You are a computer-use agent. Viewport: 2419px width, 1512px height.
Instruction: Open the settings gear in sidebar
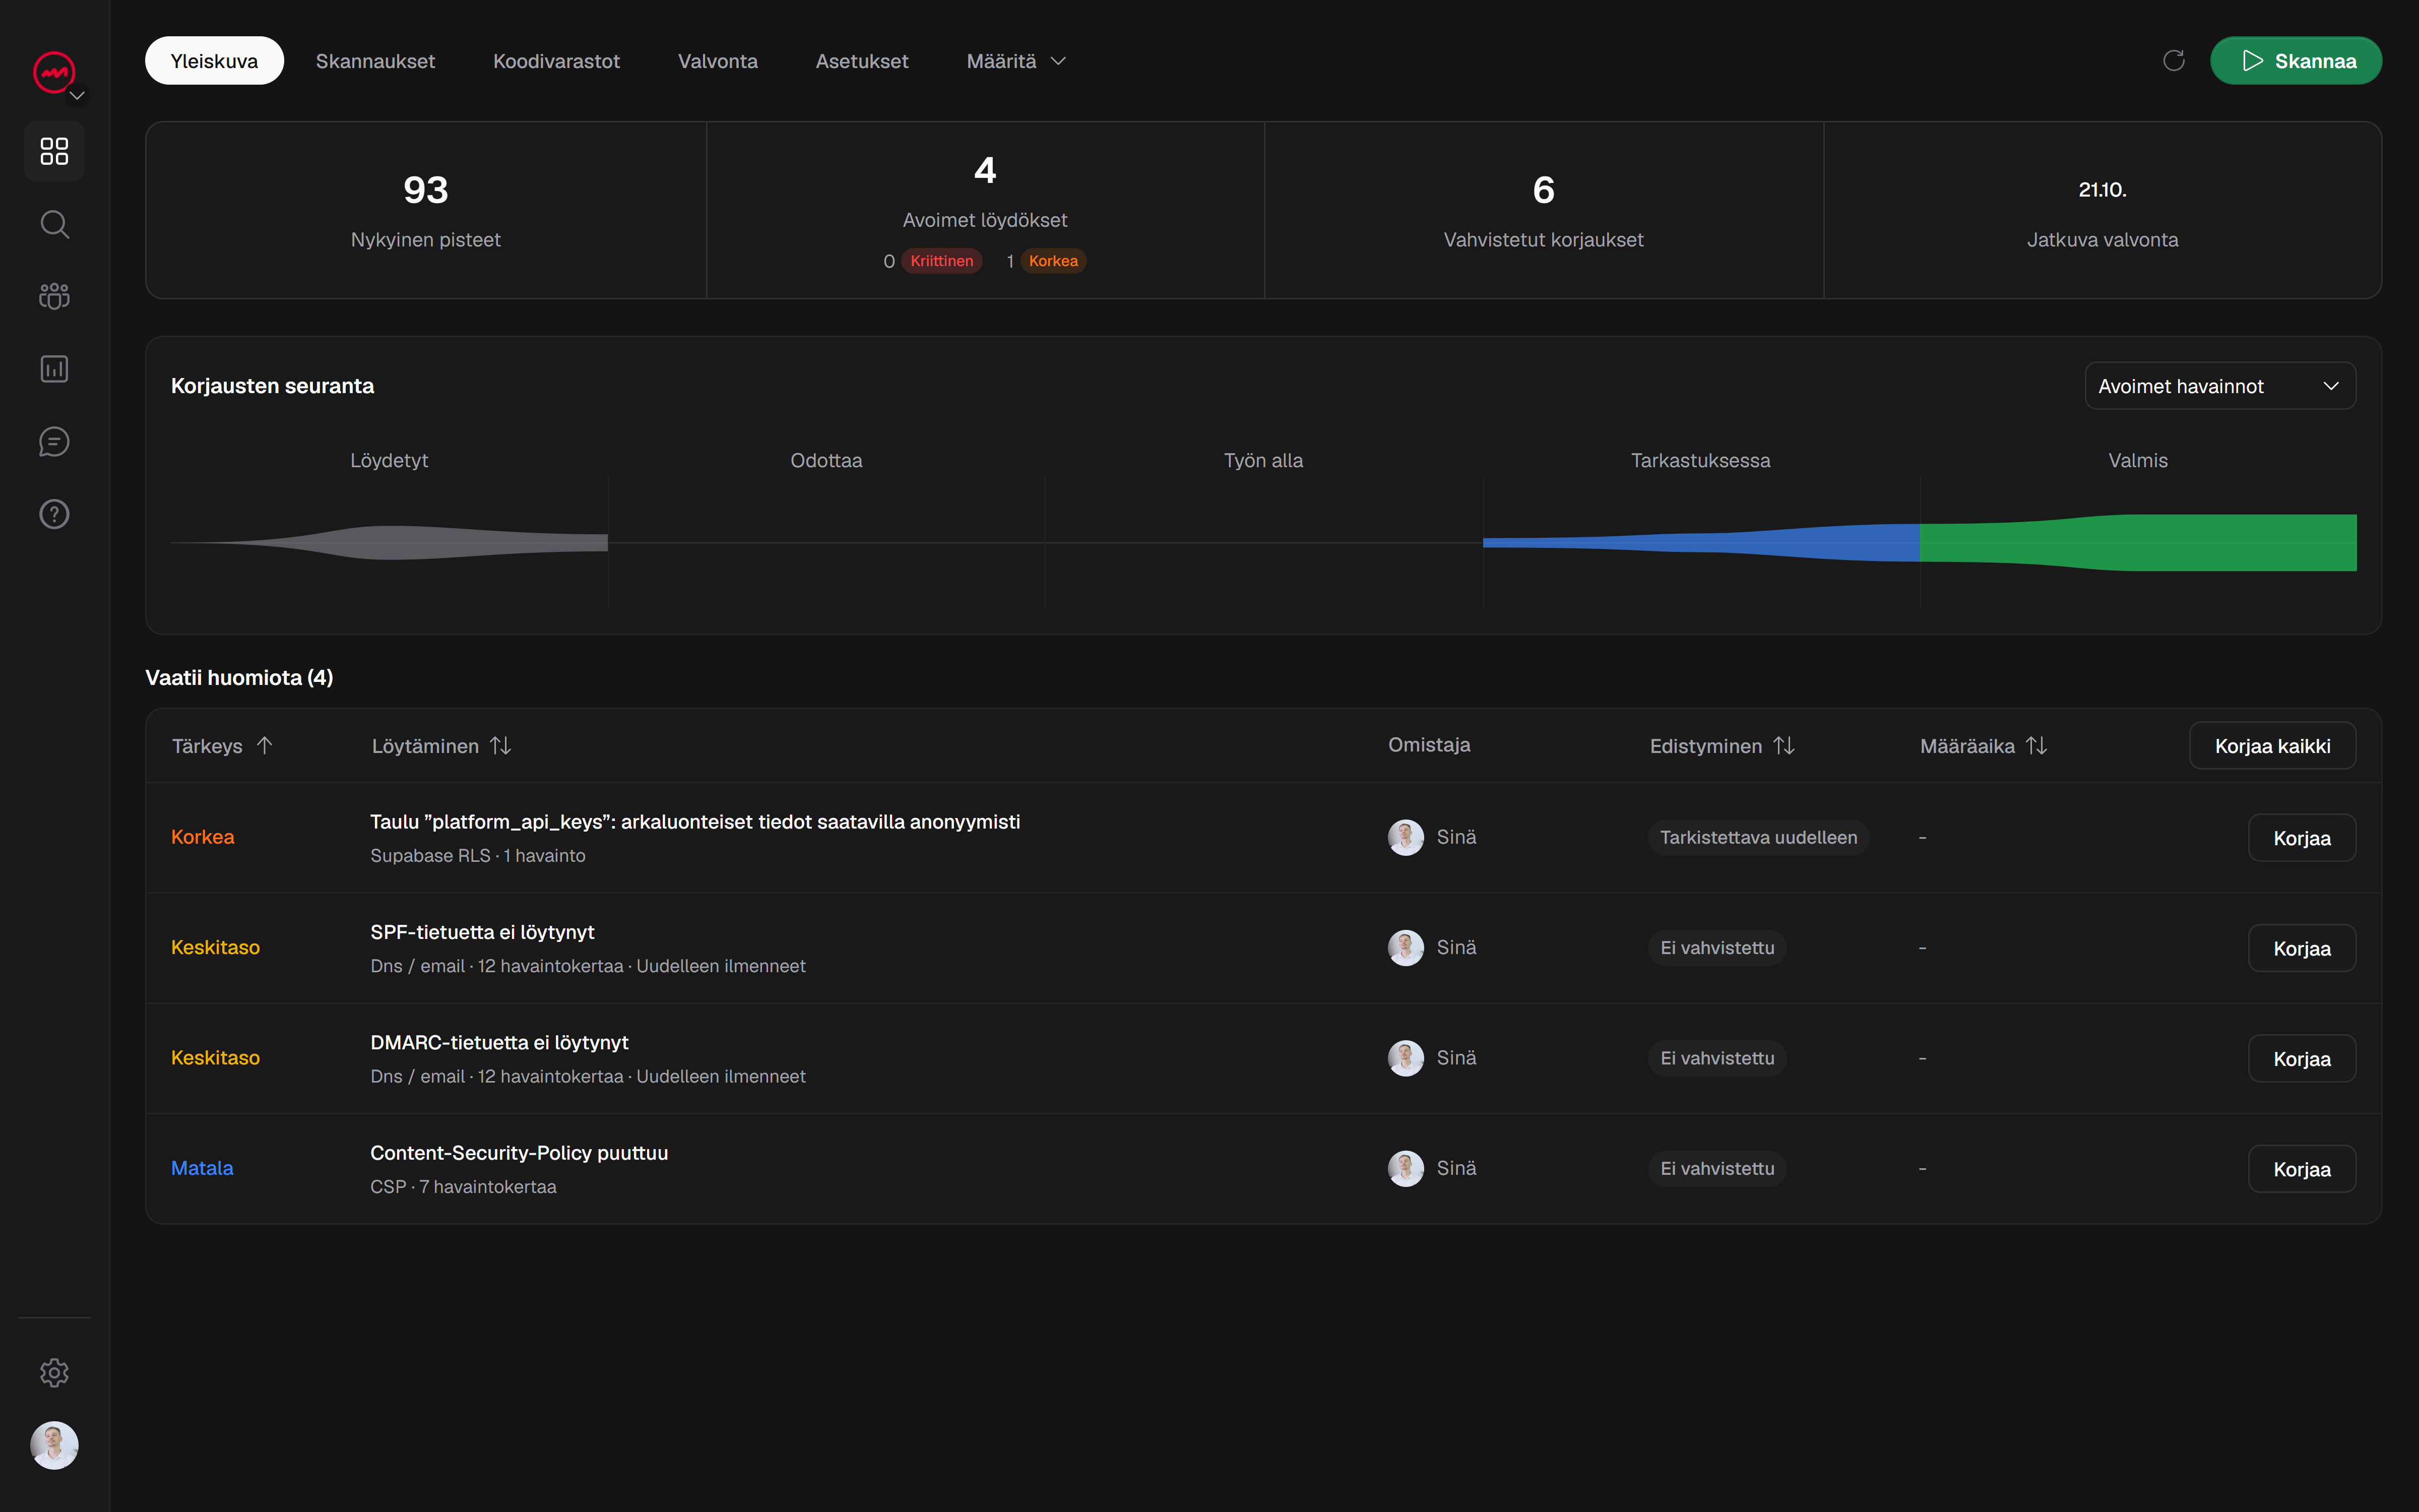pyautogui.click(x=54, y=1372)
